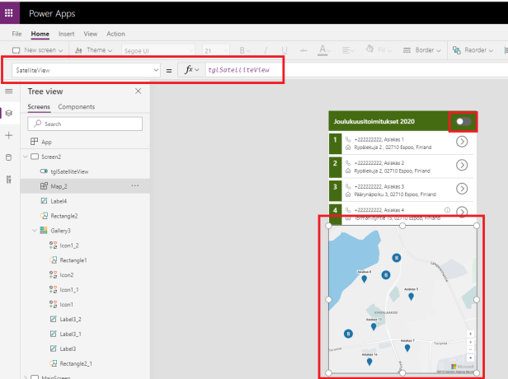Open the advanced tools icon in sidebar
This screenshot has height=379, width=508.
[x=9, y=179]
